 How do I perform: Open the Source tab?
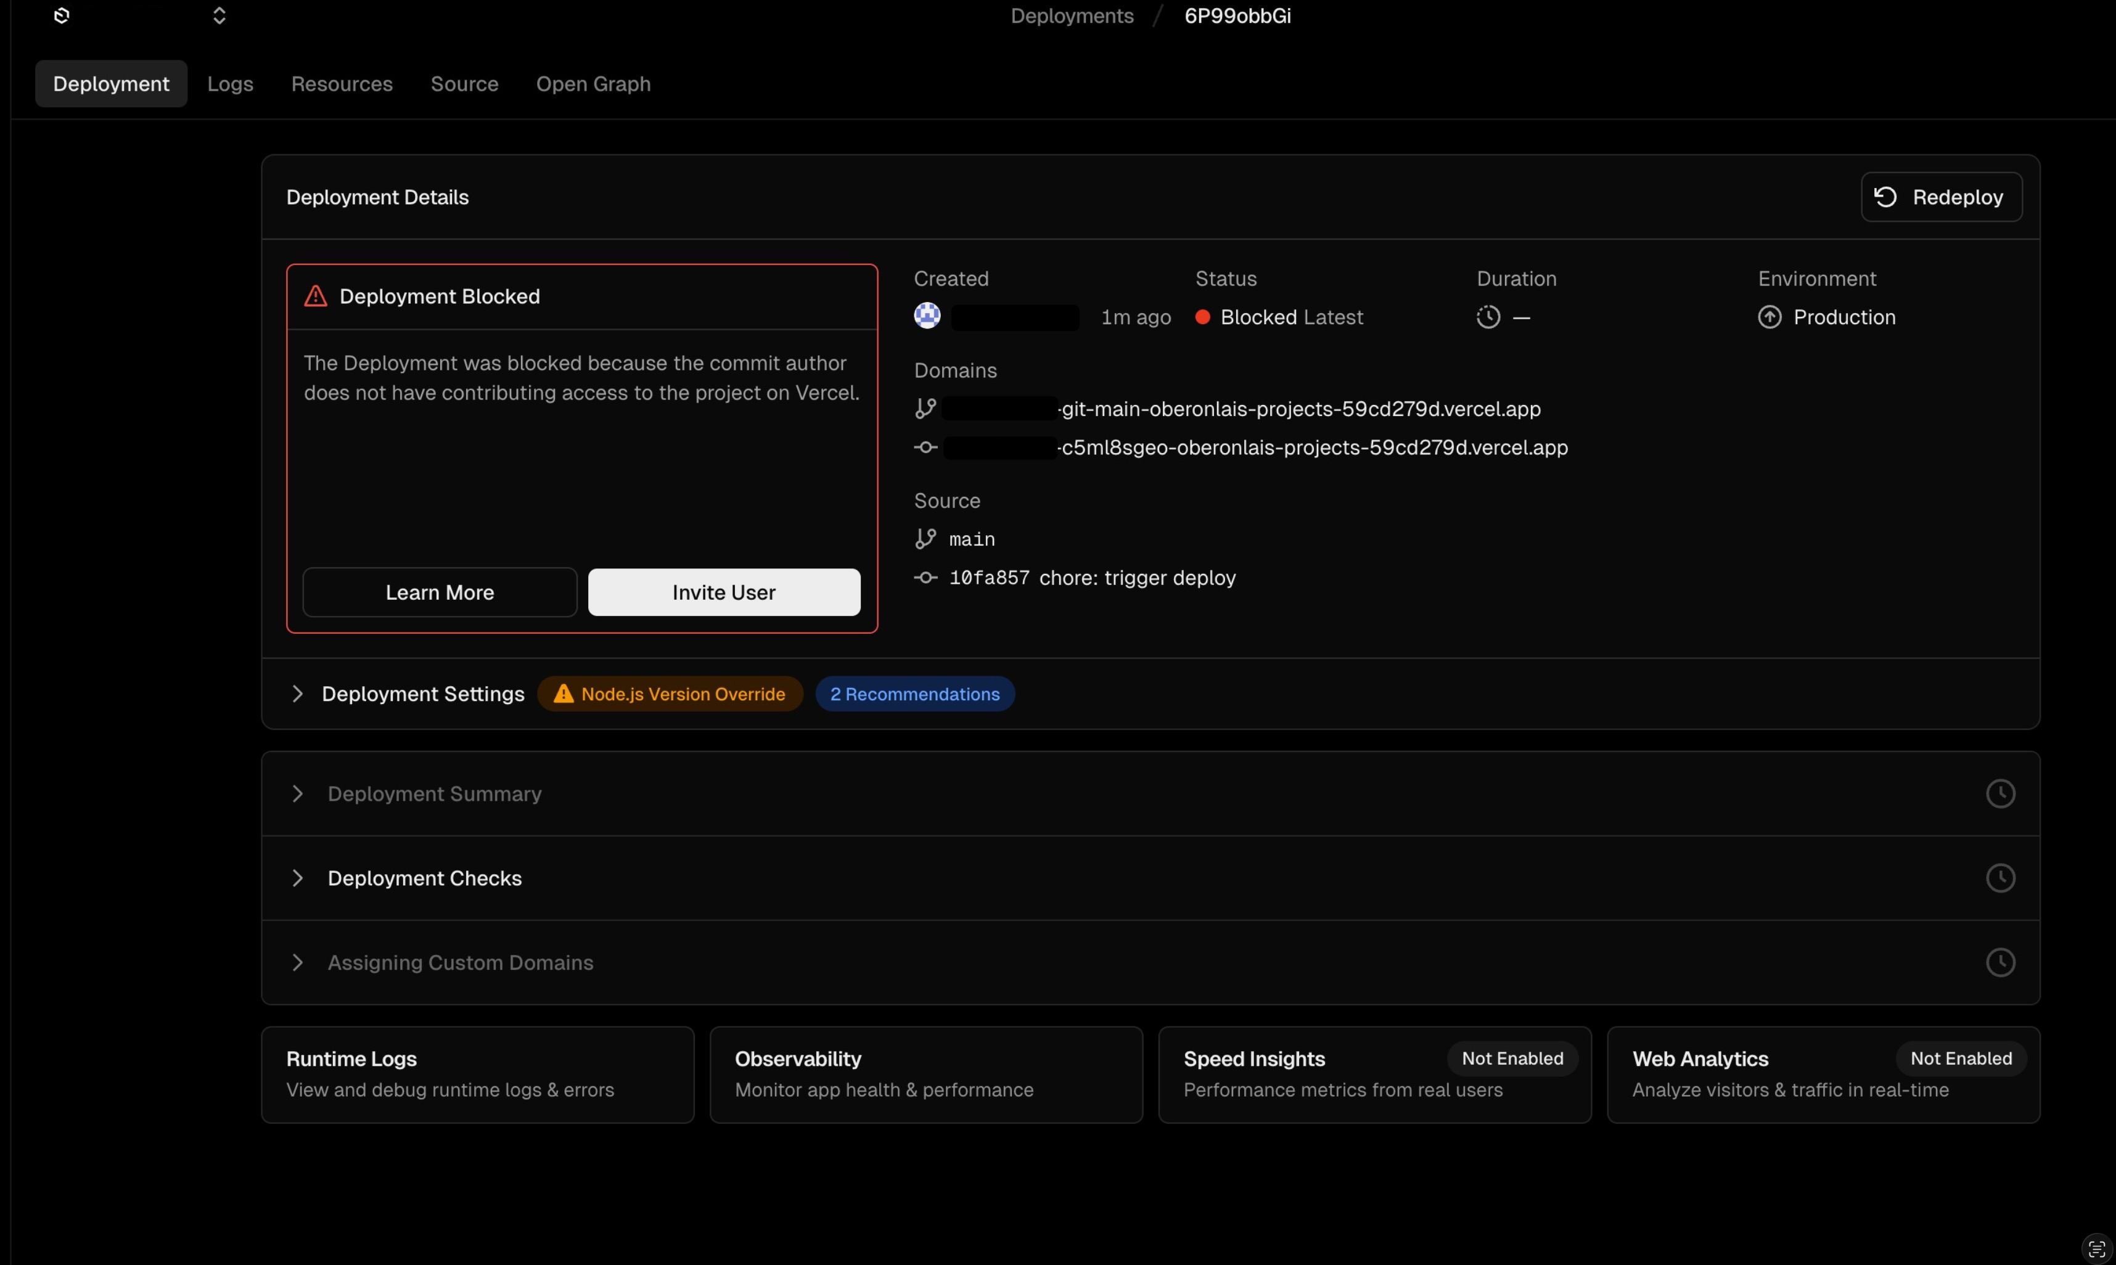pyautogui.click(x=464, y=84)
